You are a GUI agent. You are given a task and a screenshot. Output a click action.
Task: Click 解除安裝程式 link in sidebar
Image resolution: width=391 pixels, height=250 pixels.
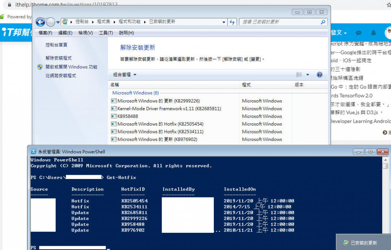tap(58, 58)
